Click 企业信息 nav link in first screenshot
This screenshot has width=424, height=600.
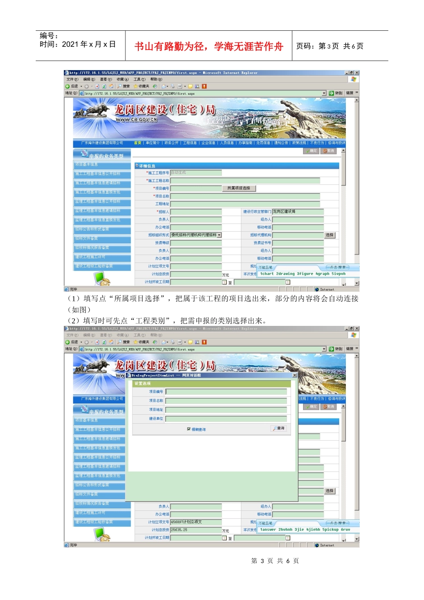click(x=208, y=143)
